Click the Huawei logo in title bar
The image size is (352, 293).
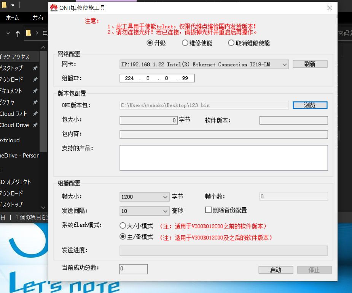[x=54, y=8]
